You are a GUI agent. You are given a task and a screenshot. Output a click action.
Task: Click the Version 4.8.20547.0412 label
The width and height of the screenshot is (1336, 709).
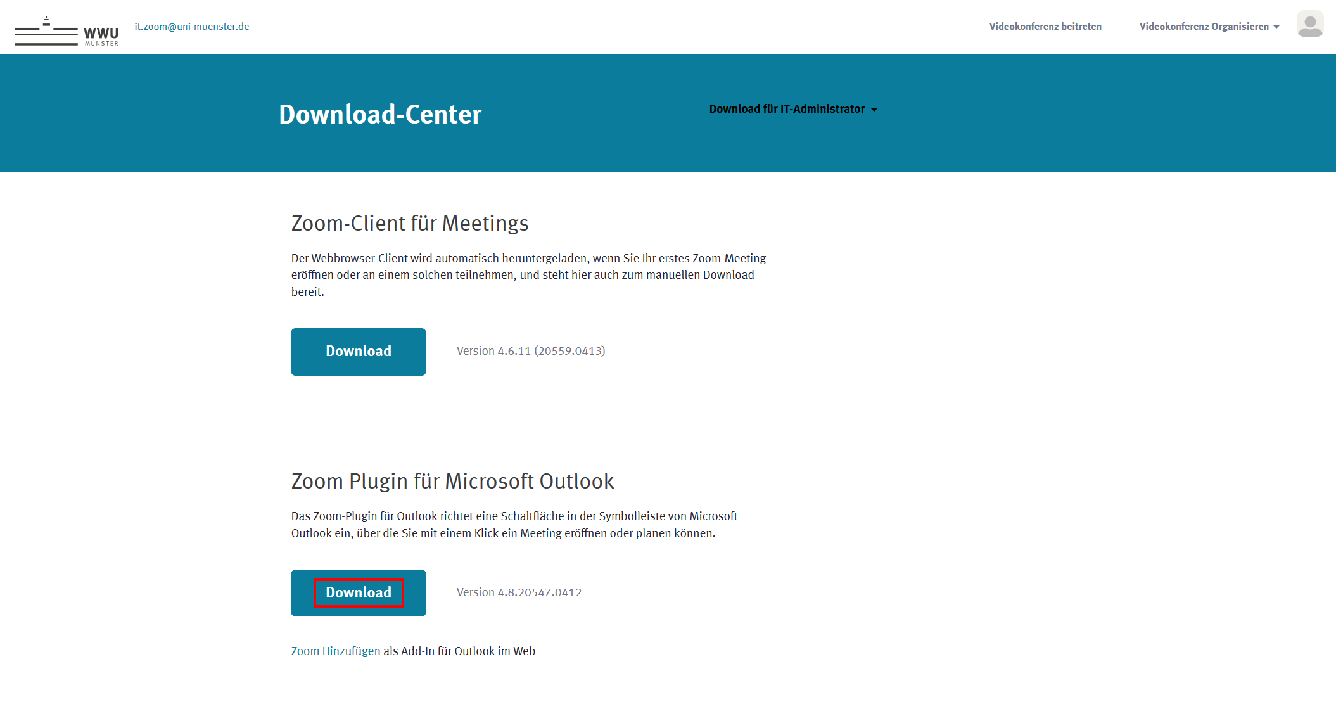point(519,592)
